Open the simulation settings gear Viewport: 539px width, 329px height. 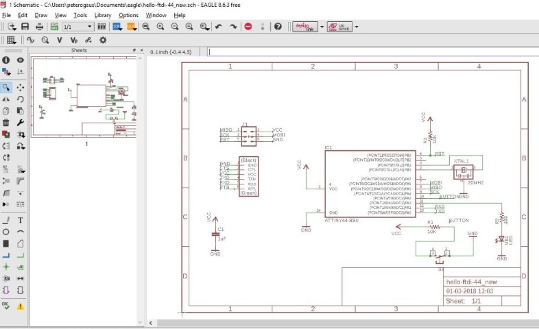point(103,40)
